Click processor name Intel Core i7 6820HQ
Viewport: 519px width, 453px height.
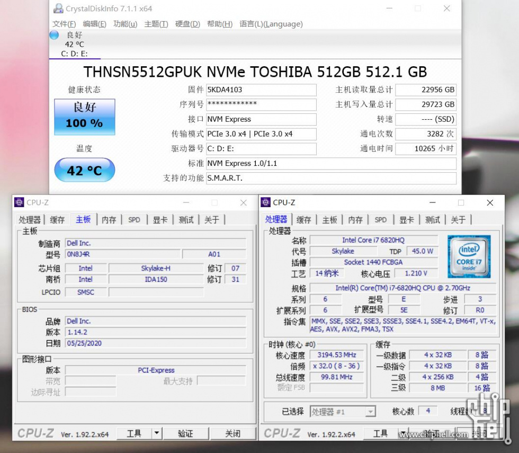pyautogui.click(x=374, y=240)
